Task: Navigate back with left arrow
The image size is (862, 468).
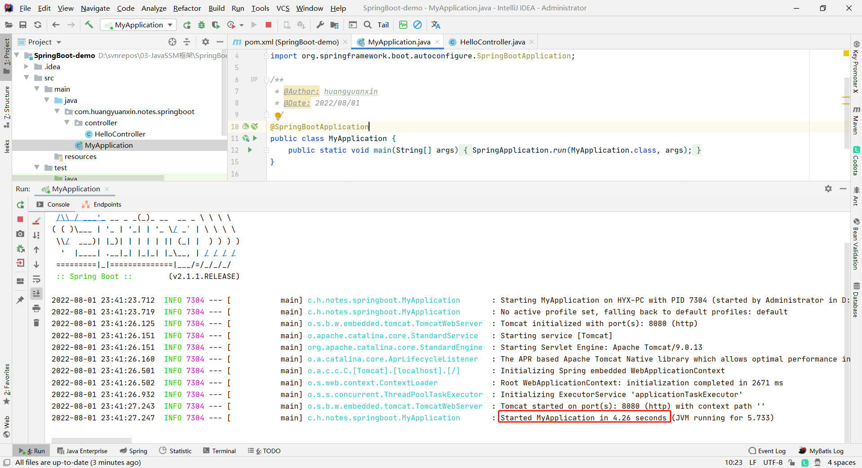Action: 56,25
